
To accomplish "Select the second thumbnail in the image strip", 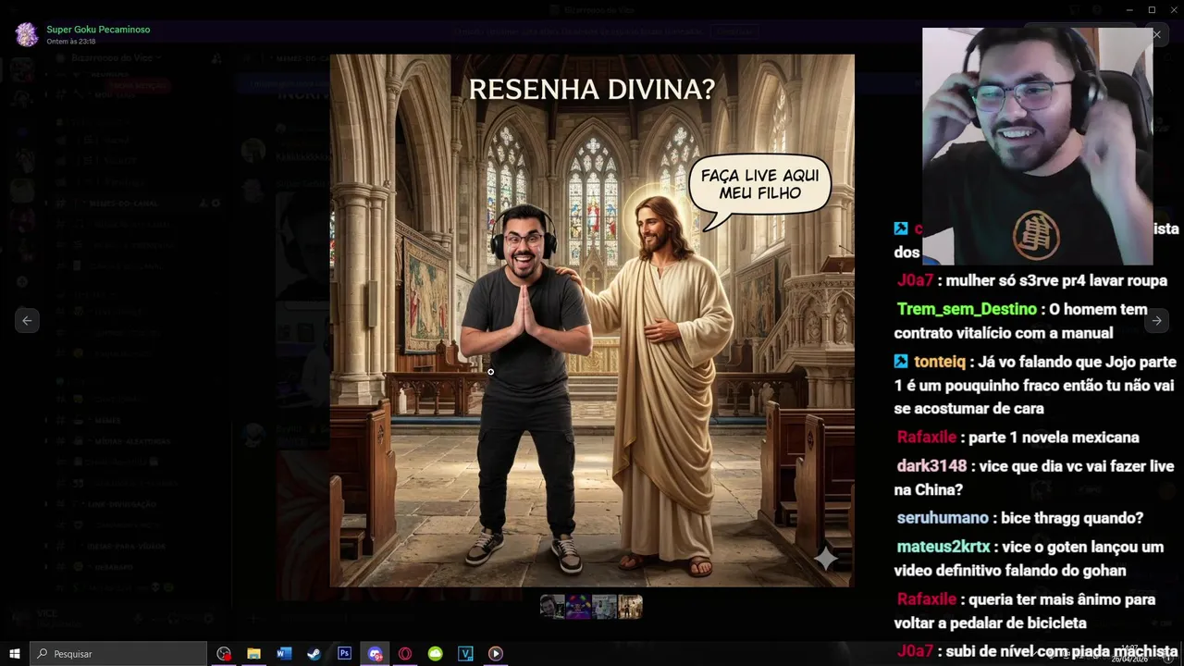I will coord(578,607).
